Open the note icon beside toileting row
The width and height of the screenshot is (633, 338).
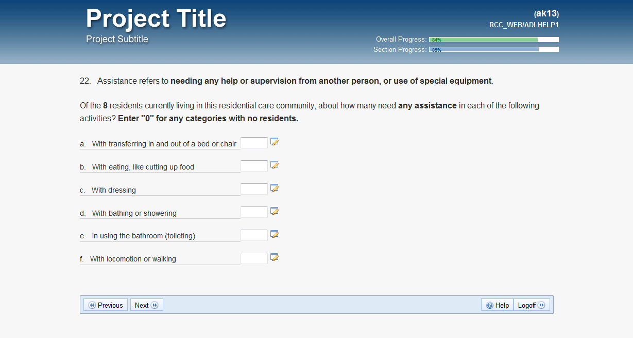tap(275, 234)
